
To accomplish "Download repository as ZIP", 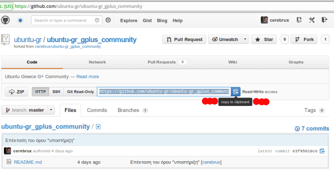I will [x=17, y=92].
